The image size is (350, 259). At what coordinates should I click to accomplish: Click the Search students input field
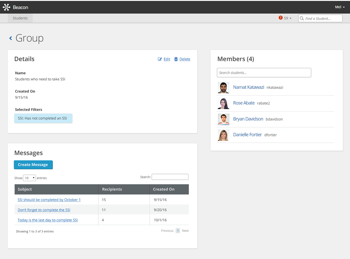(264, 73)
